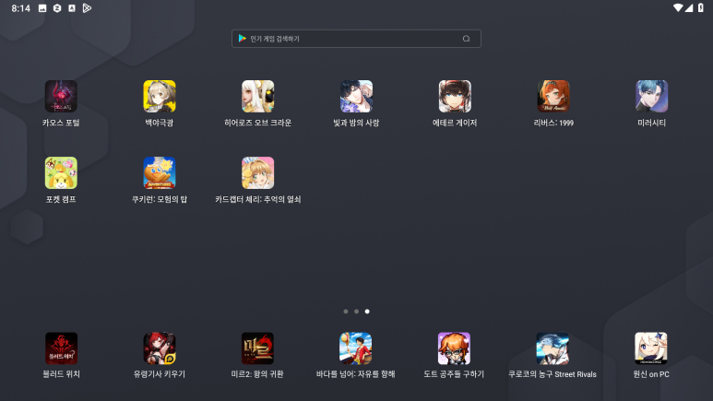Open the 미르2: 왕의 귀환 dock icon
The height and width of the screenshot is (401, 713).
(257, 348)
